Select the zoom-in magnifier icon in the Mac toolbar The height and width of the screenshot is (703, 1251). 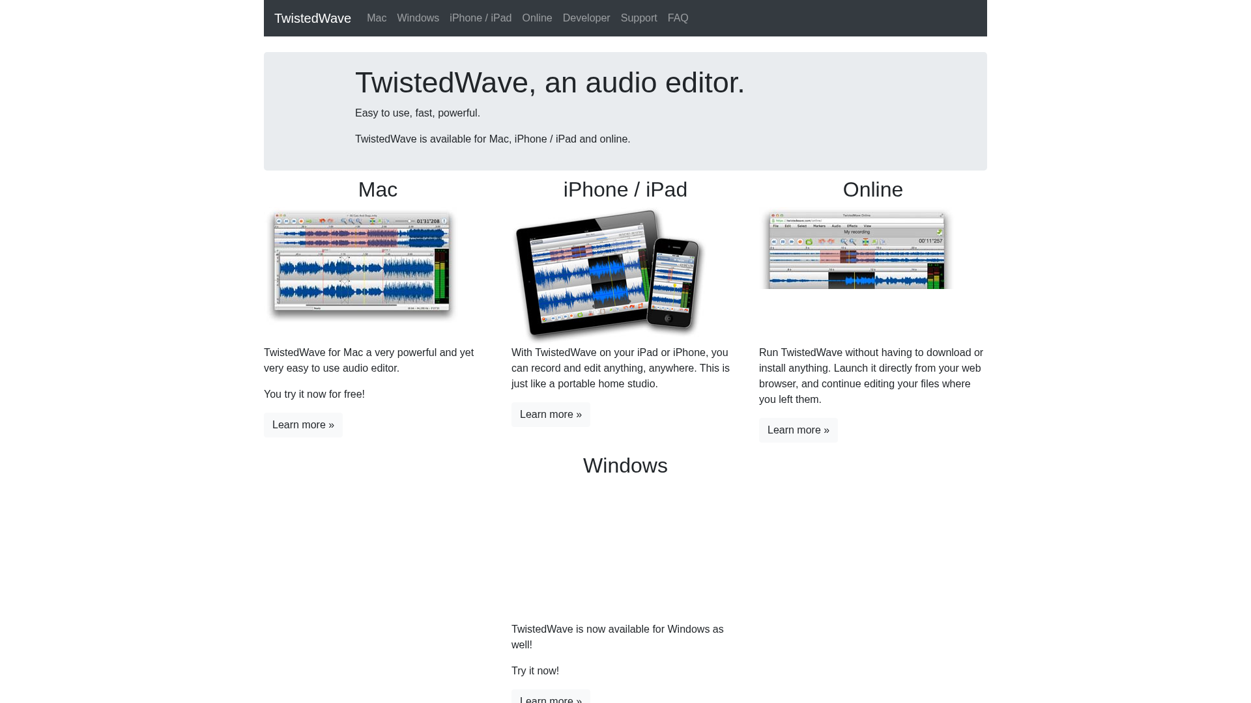(x=345, y=221)
